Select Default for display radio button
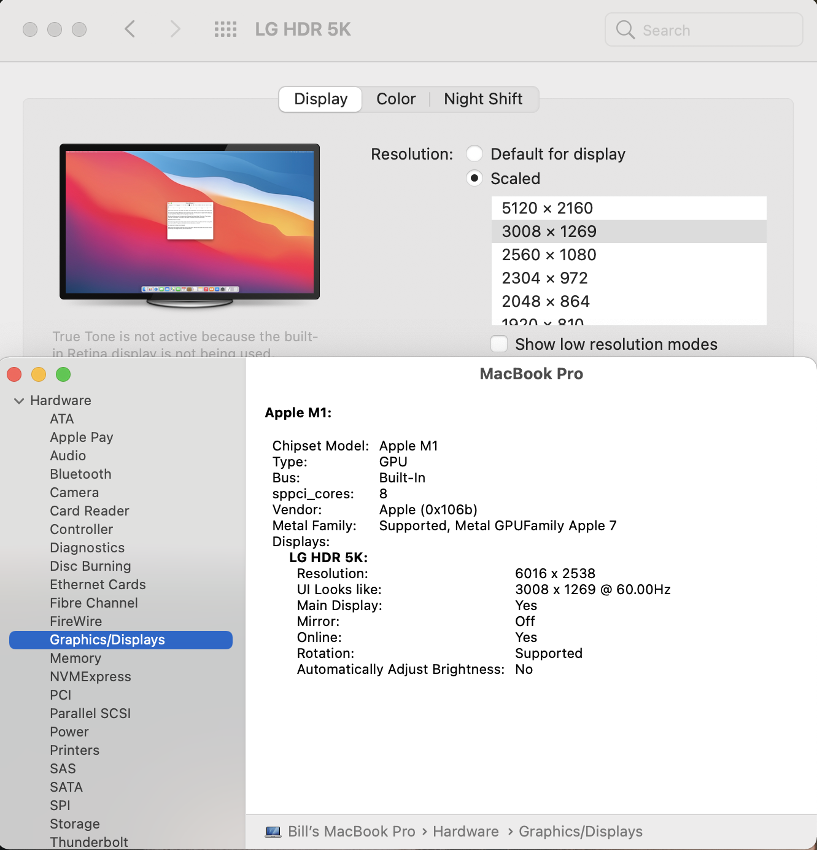The width and height of the screenshot is (817, 850). (x=474, y=153)
